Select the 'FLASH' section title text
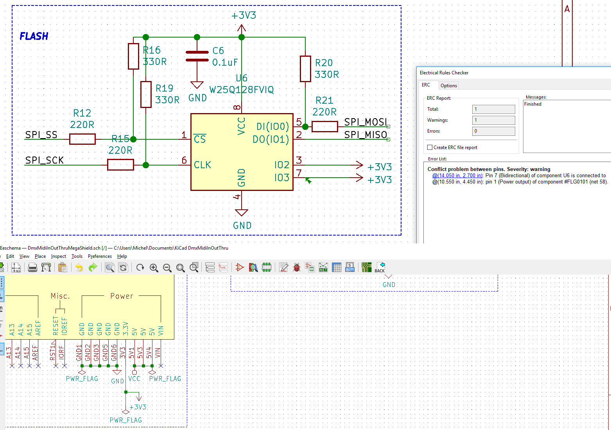The image size is (611, 430). [x=34, y=36]
